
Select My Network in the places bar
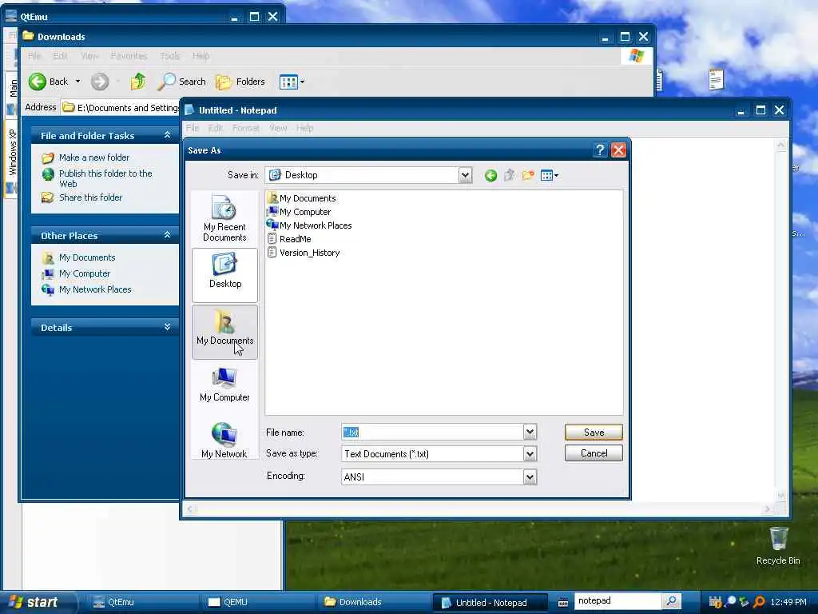(x=224, y=441)
